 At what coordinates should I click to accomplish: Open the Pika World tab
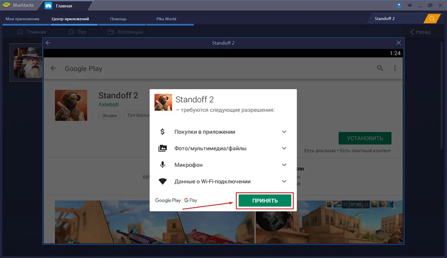(166, 19)
